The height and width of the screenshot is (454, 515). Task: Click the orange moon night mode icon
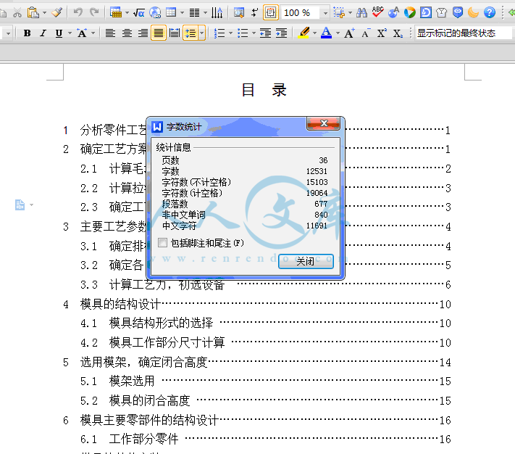click(473, 13)
